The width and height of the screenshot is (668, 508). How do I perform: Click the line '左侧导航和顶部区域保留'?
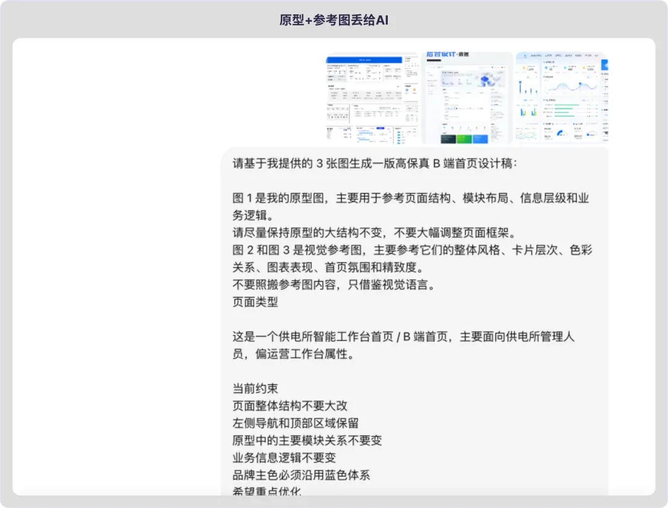(x=296, y=423)
